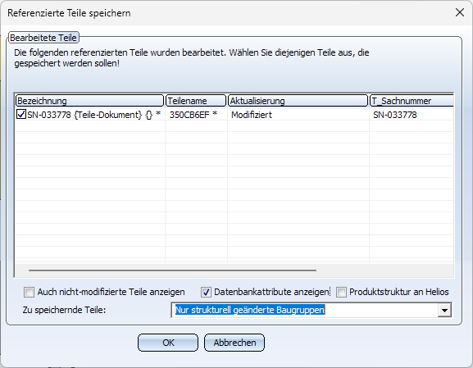Sort by the Aktualisierung column header
Viewport: 473px width, 368px height.
pos(298,101)
